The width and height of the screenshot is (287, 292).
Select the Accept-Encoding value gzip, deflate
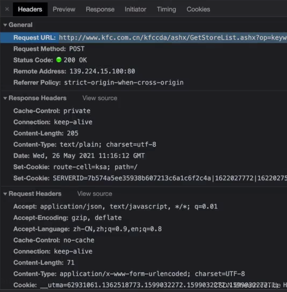point(96,217)
